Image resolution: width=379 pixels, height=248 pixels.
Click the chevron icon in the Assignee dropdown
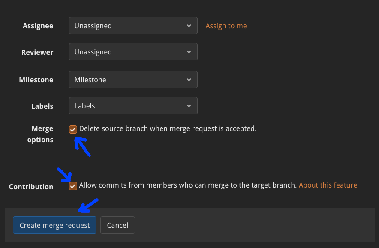(189, 26)
